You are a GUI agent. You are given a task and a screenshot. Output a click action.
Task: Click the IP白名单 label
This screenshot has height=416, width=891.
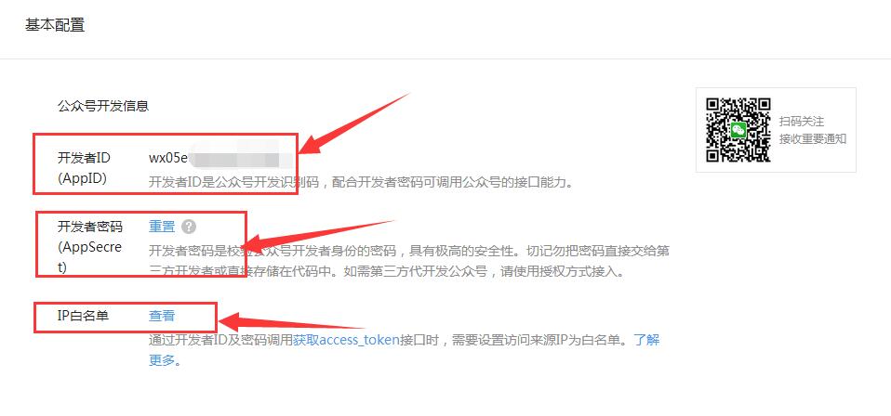coord(83,316)
